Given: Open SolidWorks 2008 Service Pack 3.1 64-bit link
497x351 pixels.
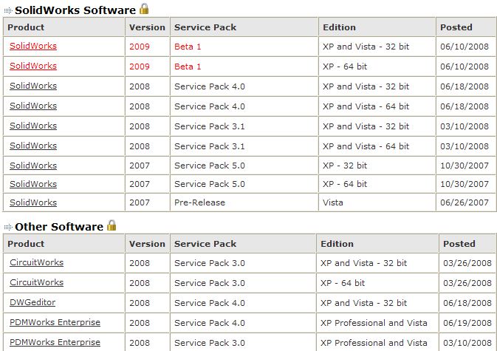Looking at the screenshot, I should click(33, 146).
